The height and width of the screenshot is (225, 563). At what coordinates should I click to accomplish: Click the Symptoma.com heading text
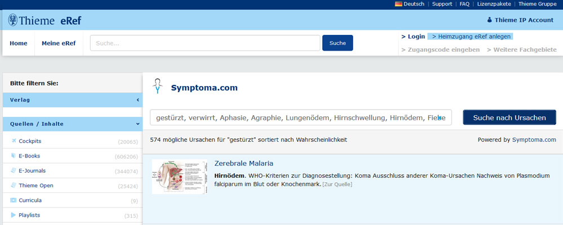(204, 88)
